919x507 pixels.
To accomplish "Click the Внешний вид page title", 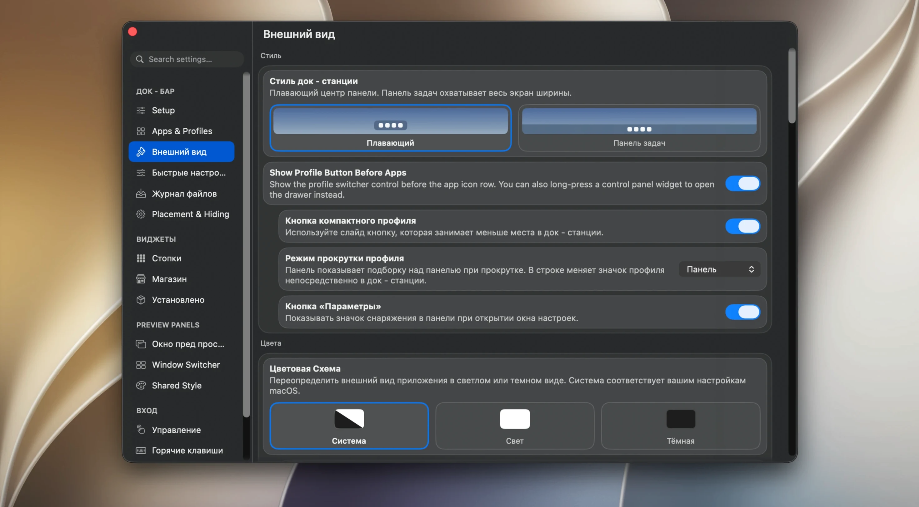I will tap(299, 34).
